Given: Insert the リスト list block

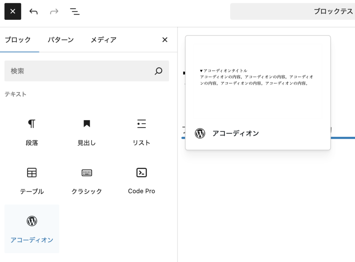Looking at the screenshot, I should coord(141,132).
